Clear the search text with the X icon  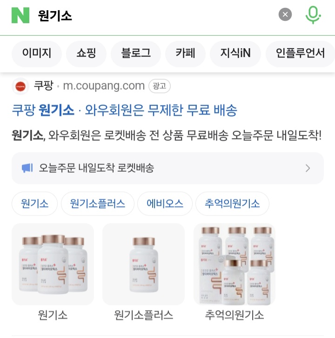pos(285,14)
